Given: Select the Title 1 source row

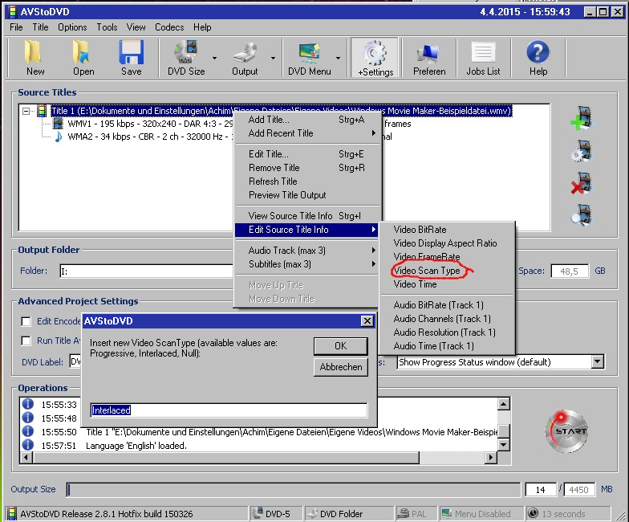Looking at the screenshot, I should tap(281, 111).
